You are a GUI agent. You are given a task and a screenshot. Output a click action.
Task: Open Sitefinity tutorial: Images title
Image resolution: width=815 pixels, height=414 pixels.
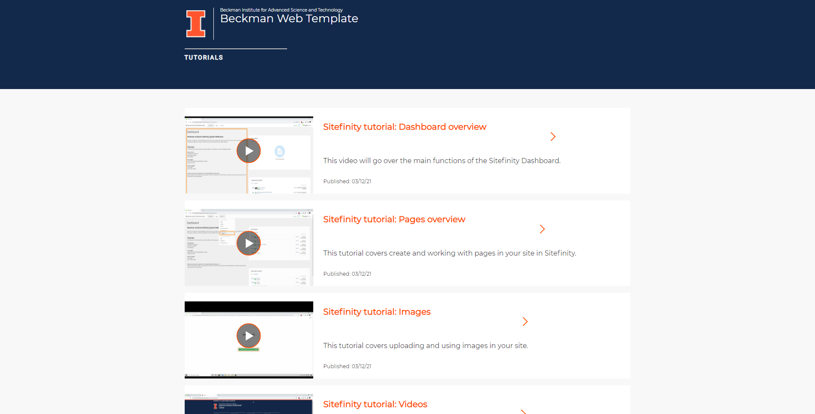tap(377, 312)
